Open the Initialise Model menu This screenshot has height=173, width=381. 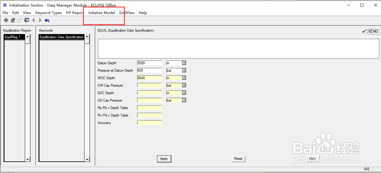pos(102,13)
